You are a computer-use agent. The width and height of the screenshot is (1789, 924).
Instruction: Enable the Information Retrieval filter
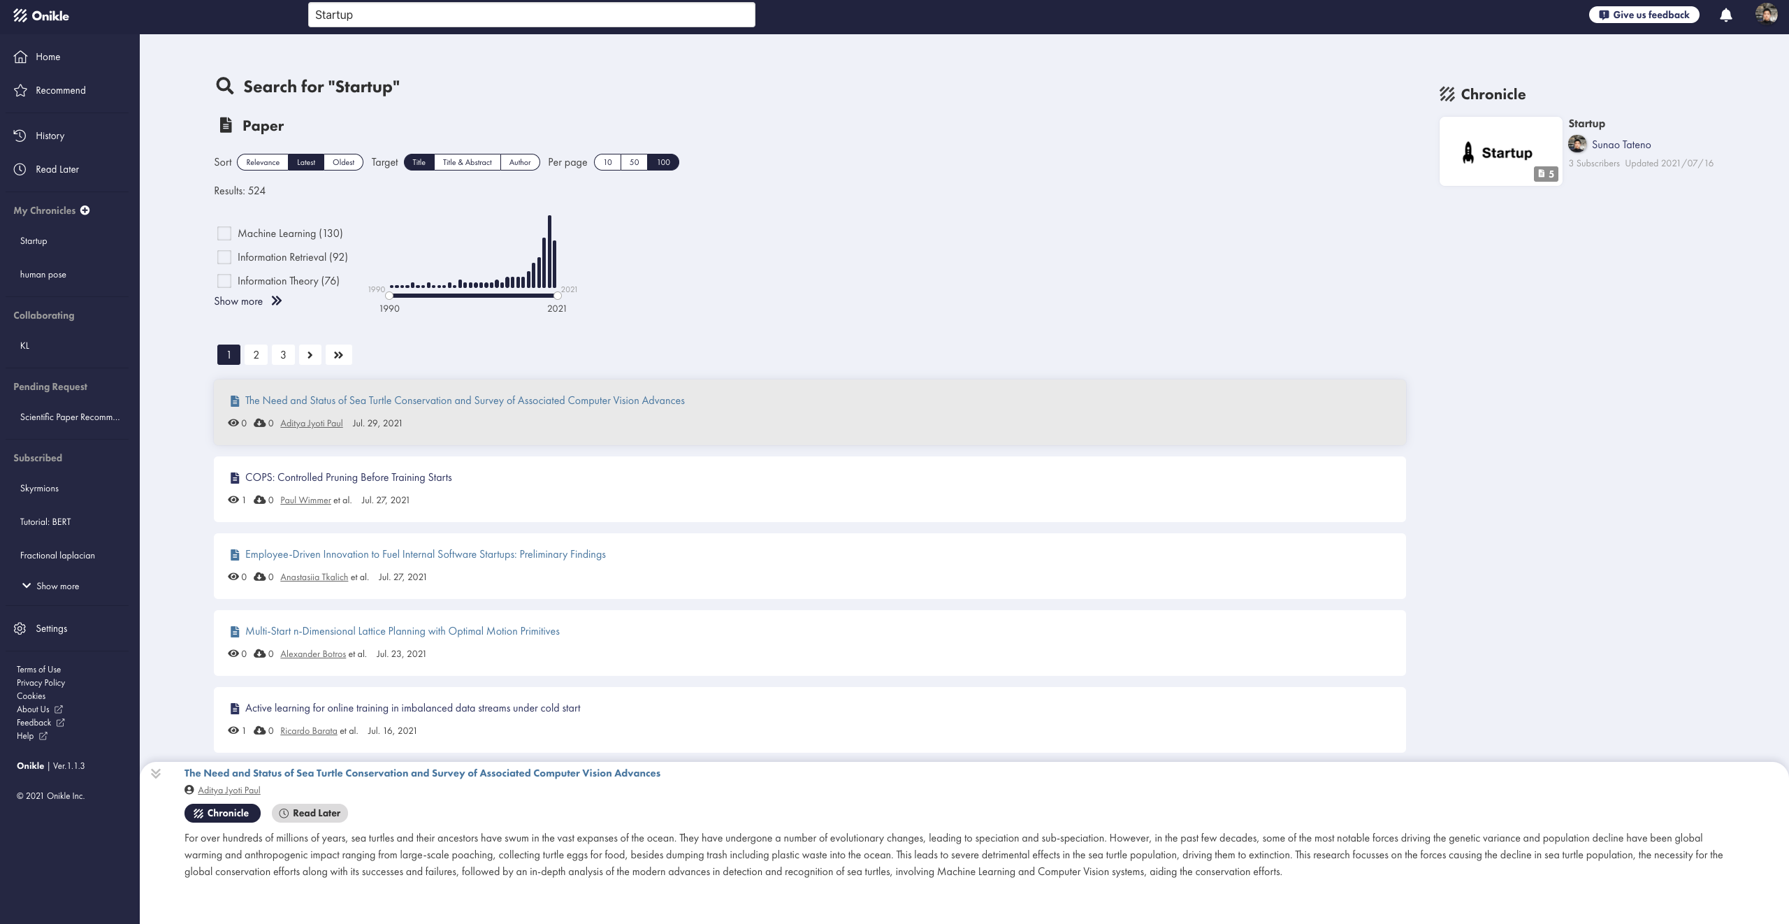click(224, 257)
